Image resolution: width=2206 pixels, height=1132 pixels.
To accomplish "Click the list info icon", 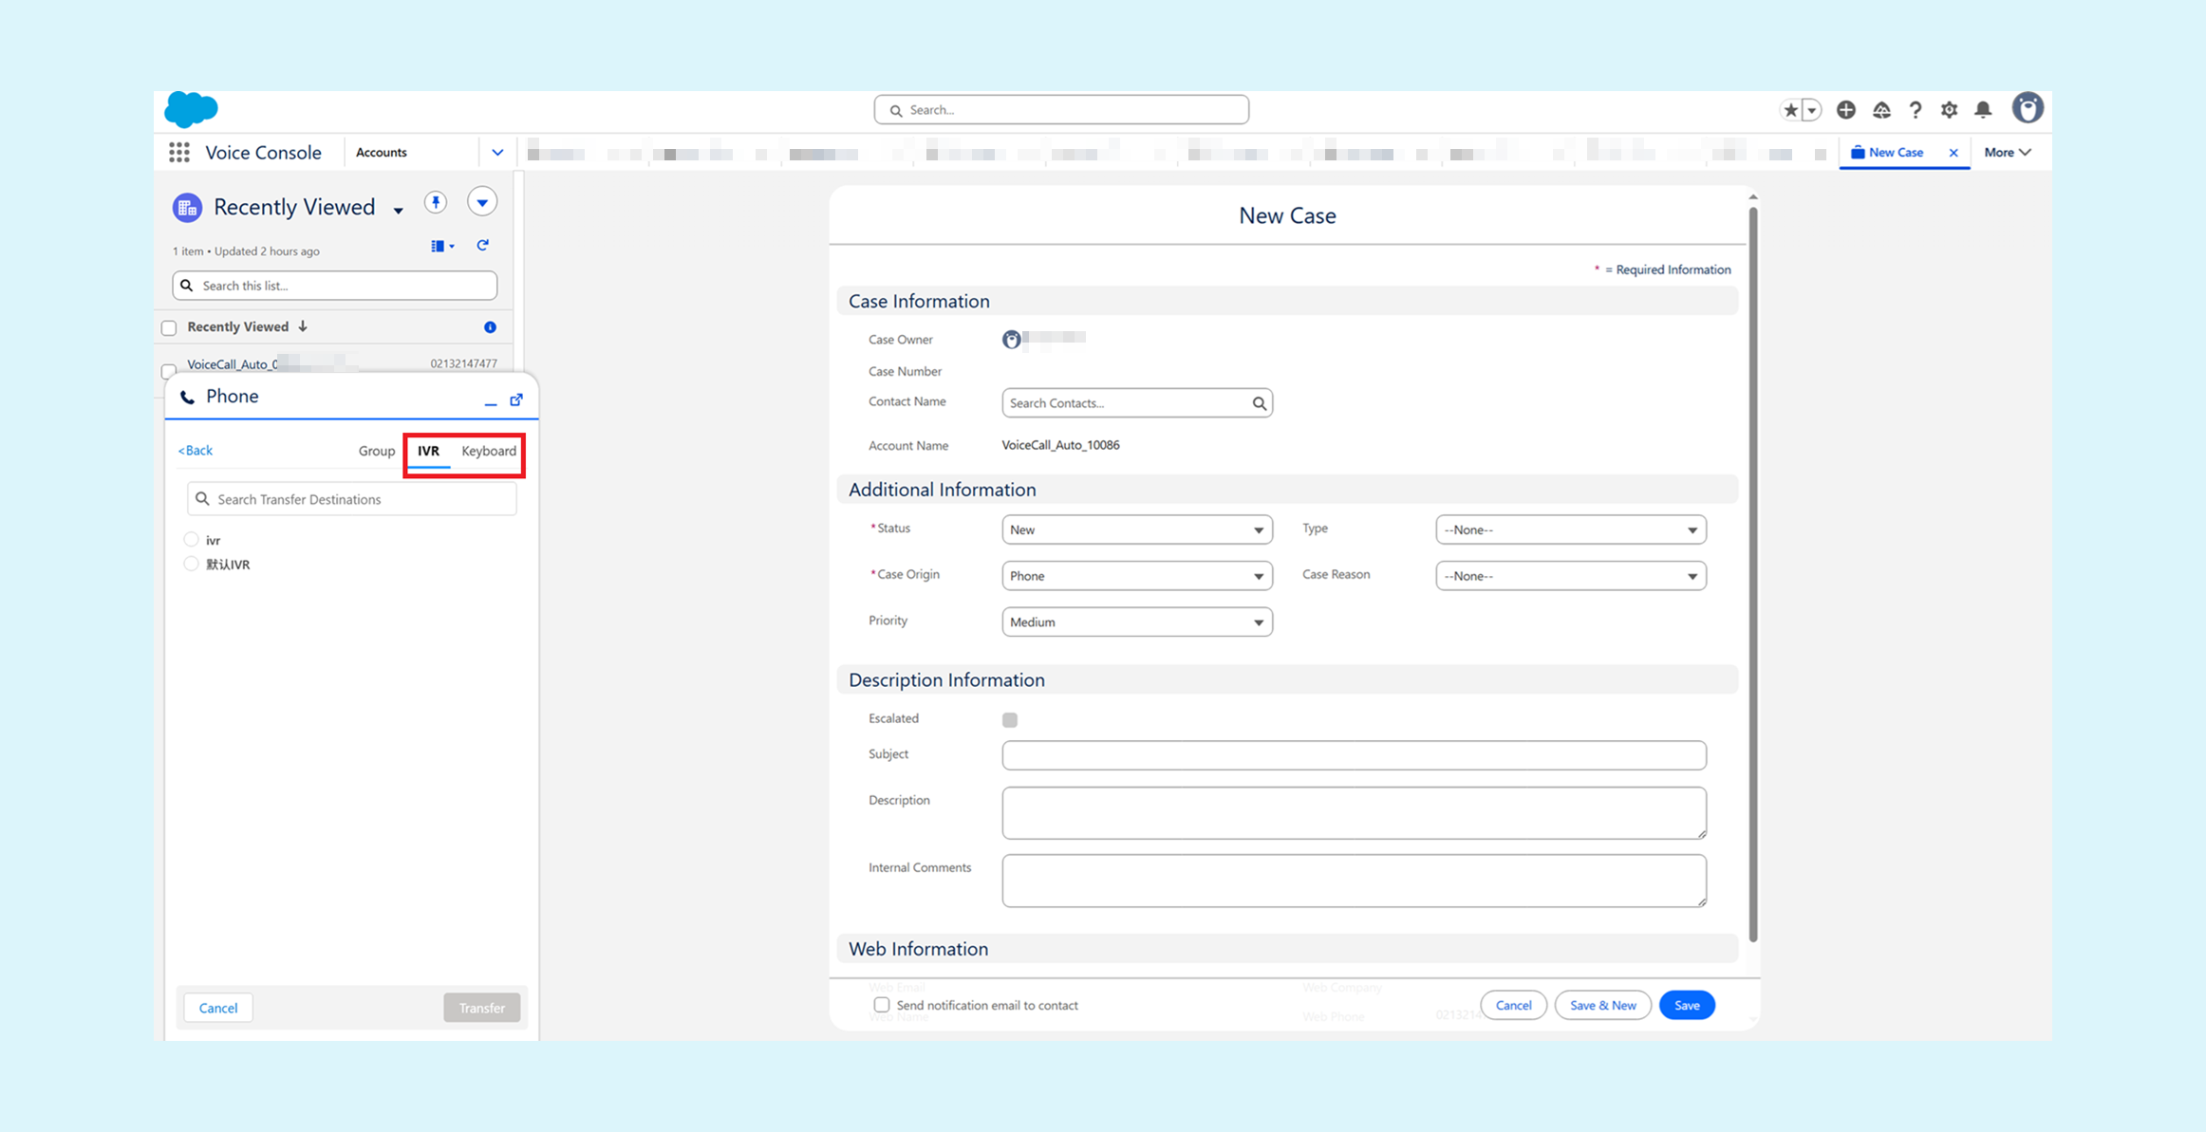I will 490,327.
